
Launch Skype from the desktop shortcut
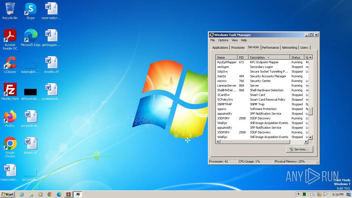click(30, 11)
